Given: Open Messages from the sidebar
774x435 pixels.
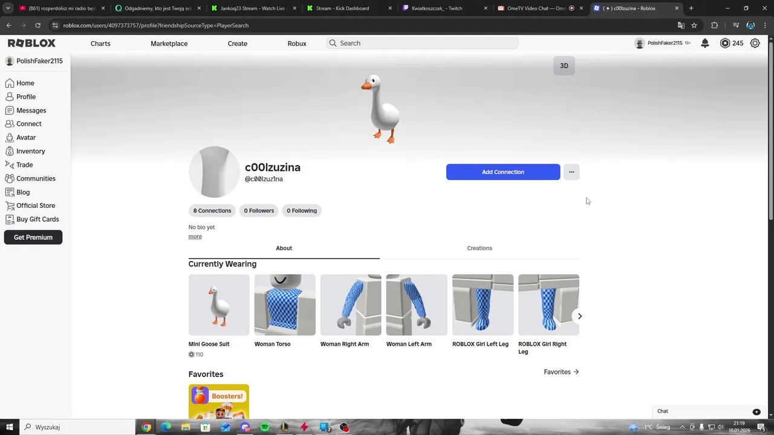Looking at the screenshot, I should tap(25, 111).
